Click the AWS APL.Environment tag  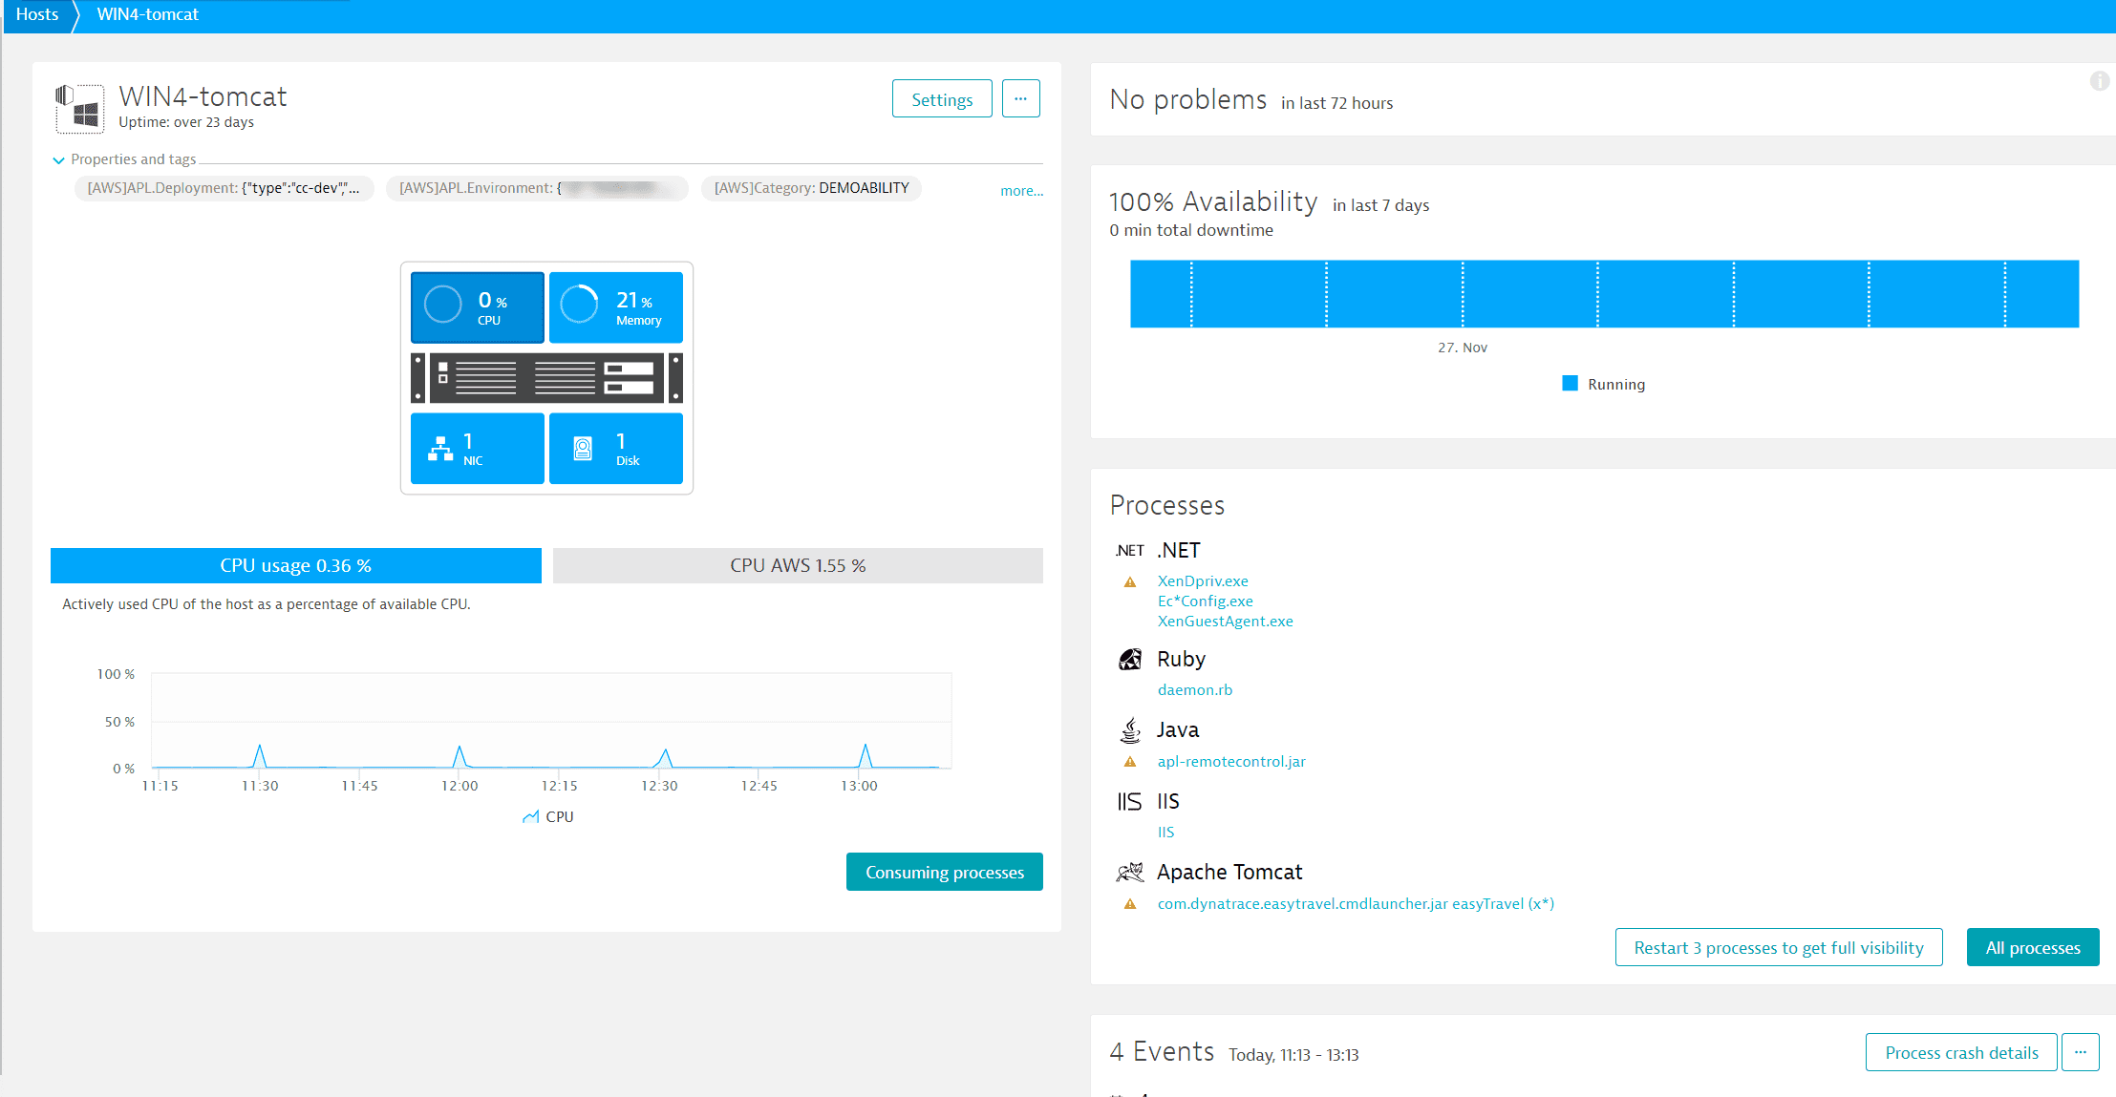pos(537,188)
